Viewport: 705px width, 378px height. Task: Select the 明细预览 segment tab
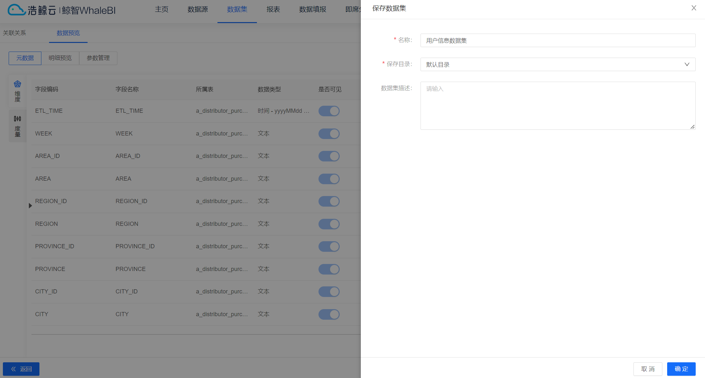tap(60, 58)
